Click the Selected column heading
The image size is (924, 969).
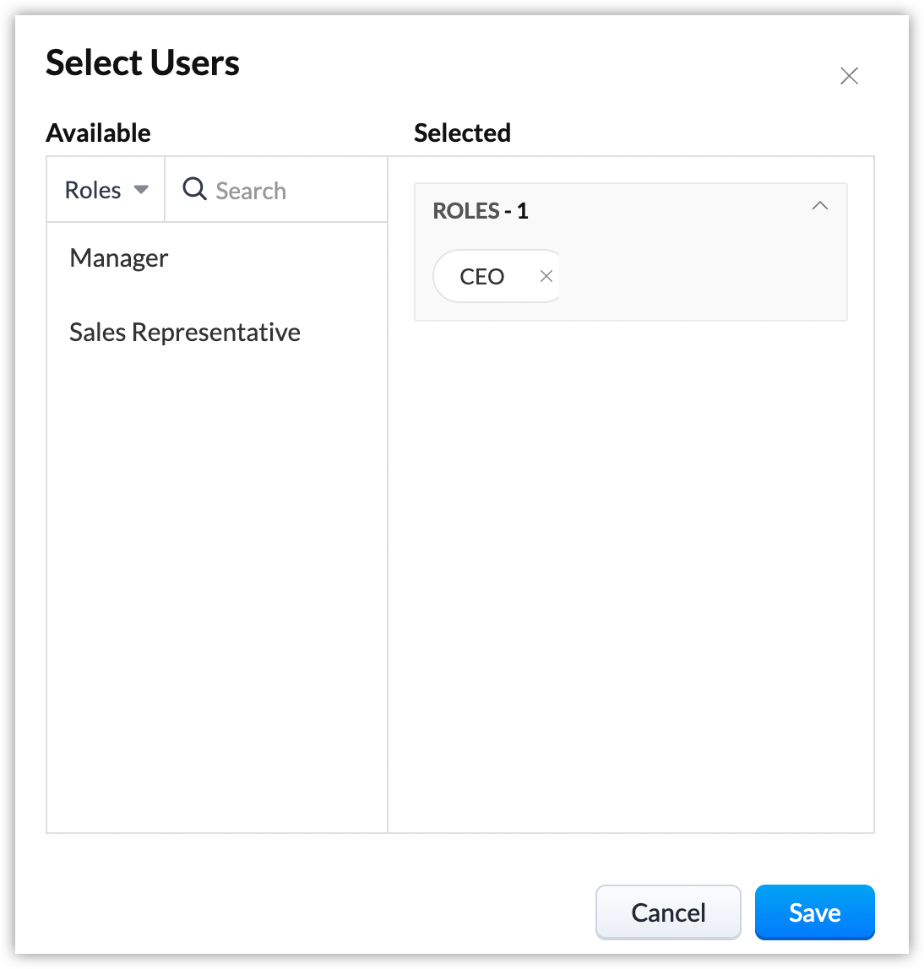pyautogui.click(x=462, y=133)
